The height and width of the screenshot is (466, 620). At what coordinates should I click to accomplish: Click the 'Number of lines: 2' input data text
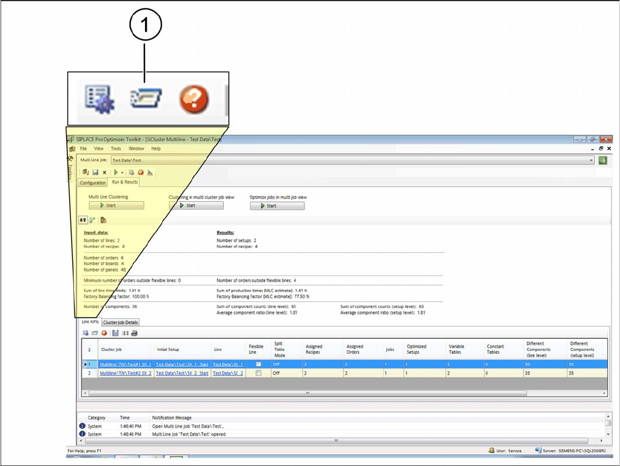pos(102,241)
